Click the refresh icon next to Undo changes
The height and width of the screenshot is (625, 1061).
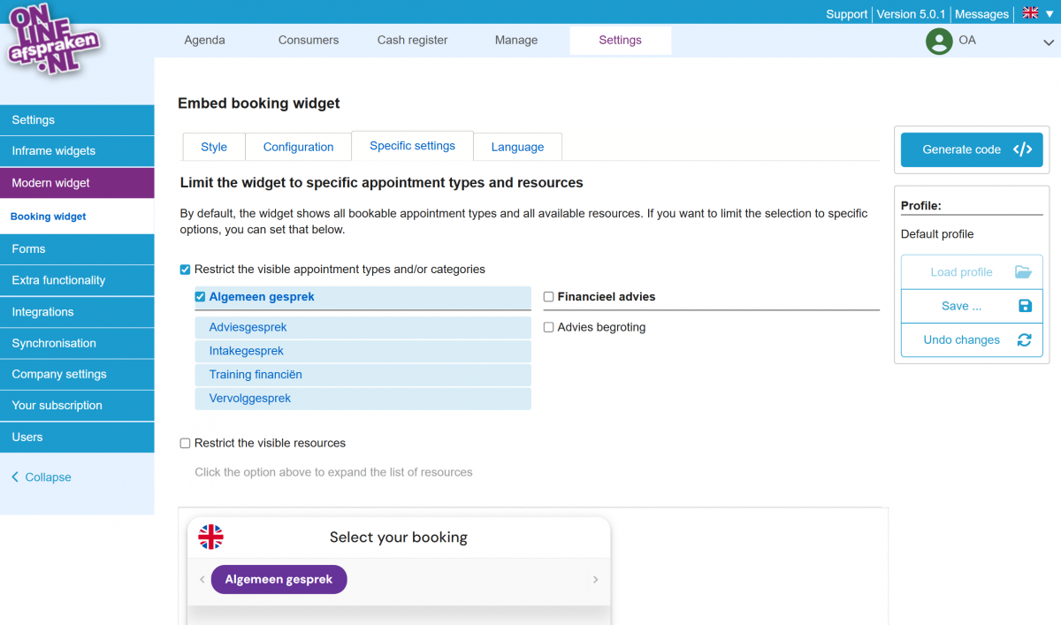1024,340
